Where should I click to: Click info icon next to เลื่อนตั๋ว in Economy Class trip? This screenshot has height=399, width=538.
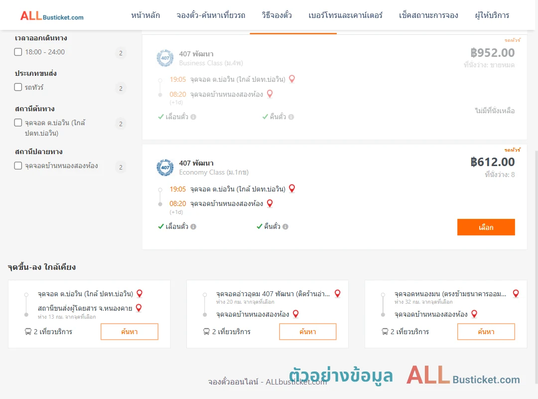[193, 226]
